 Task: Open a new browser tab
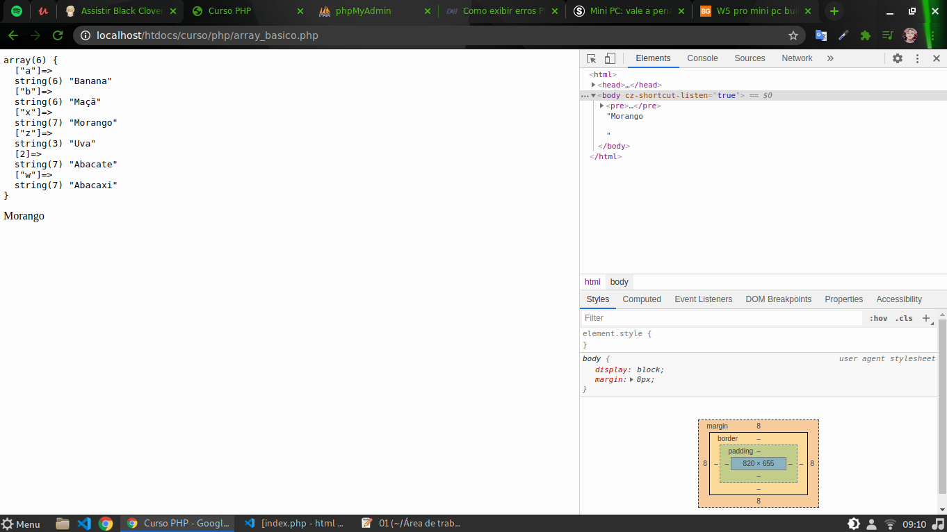(x=834, y=11)
